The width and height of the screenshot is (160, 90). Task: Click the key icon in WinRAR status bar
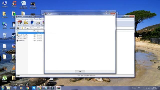point(19,75)
